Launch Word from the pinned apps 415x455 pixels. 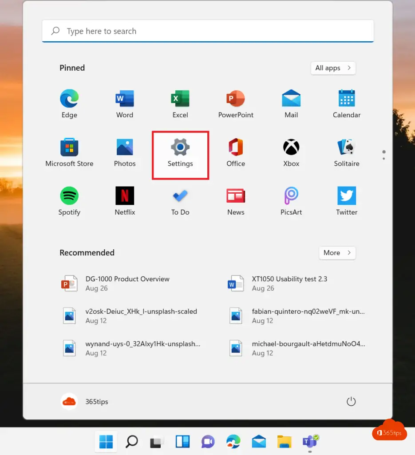[x=125, y=104]
